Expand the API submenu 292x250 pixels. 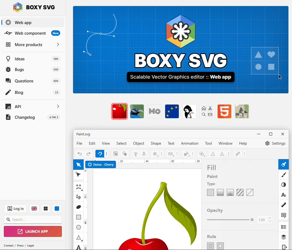coord(58,106)
